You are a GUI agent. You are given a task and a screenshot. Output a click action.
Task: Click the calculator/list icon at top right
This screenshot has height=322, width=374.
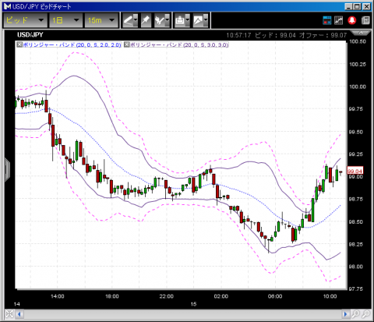click(365, 20)
